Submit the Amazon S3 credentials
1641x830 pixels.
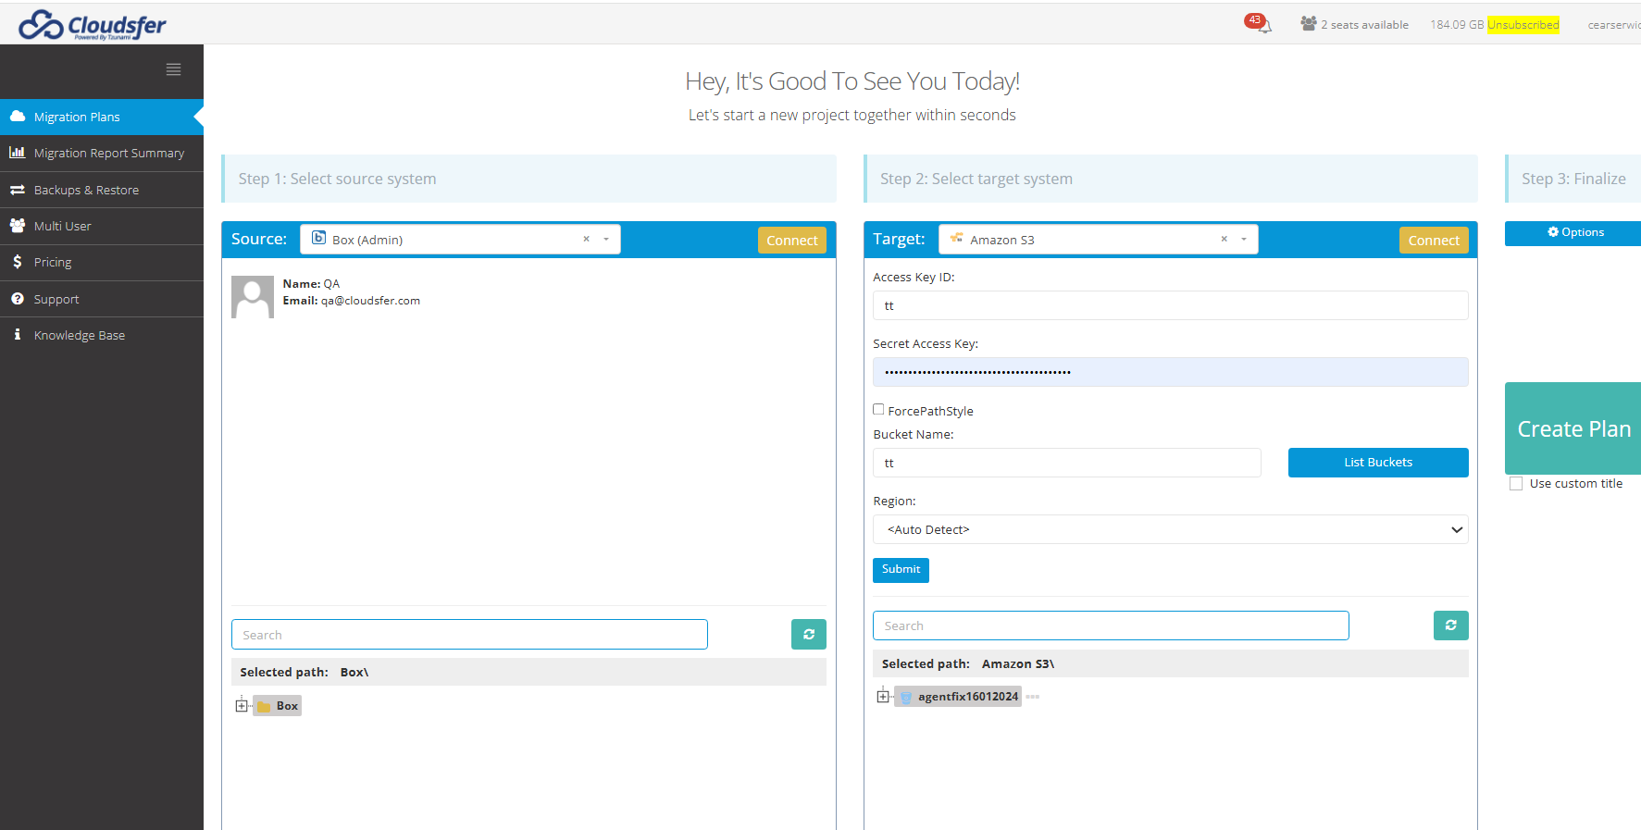pos(901,569)
